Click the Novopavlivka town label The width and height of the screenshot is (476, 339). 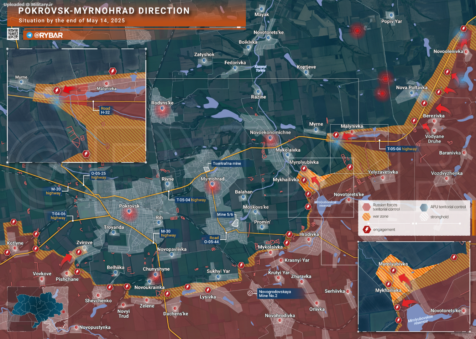point(172,249)
